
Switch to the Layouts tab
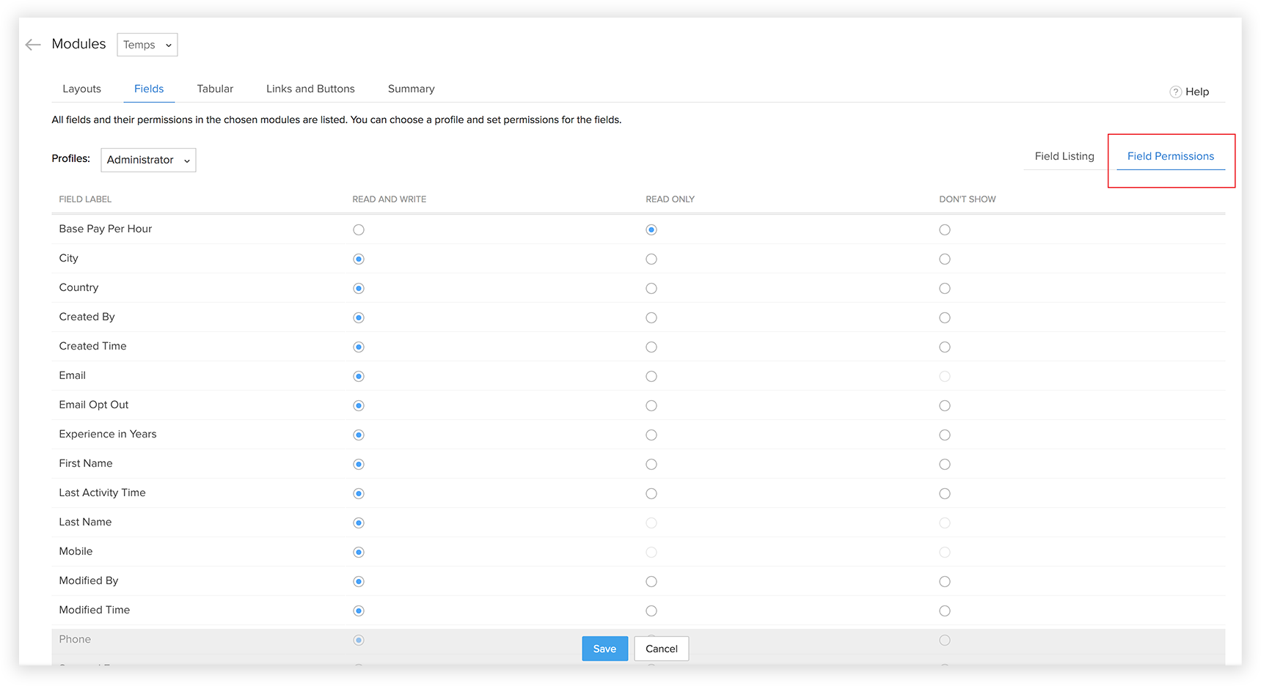[81, 89]
